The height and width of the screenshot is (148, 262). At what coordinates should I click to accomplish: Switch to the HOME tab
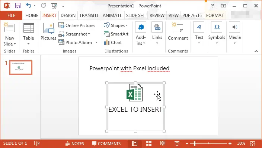click(32, 16)
